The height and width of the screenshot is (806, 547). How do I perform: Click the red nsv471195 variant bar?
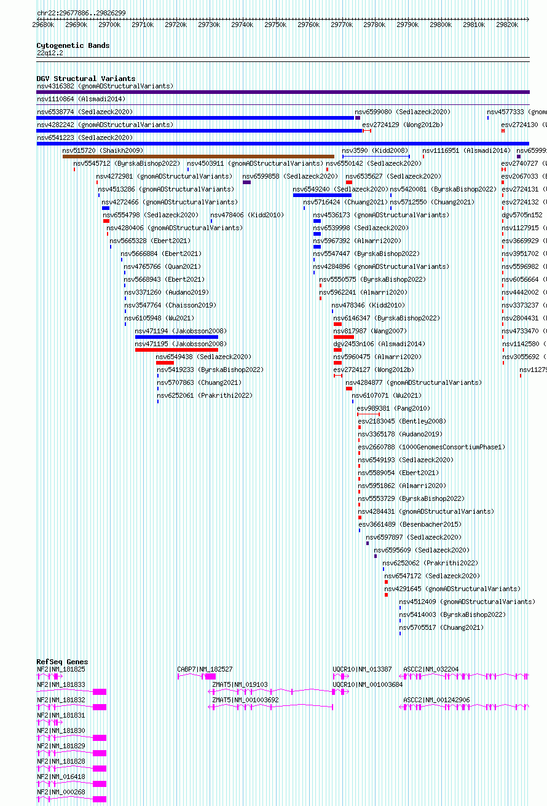pos(176,350)
